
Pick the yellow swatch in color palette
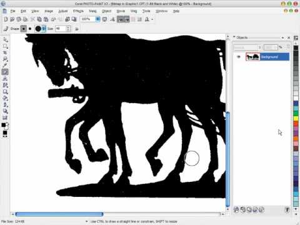(296, 118)
